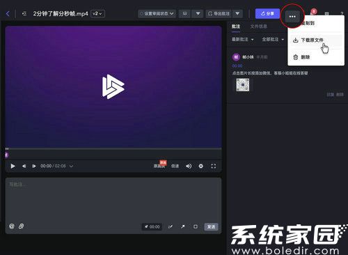Open the QR code image in comment

point(243,85)
